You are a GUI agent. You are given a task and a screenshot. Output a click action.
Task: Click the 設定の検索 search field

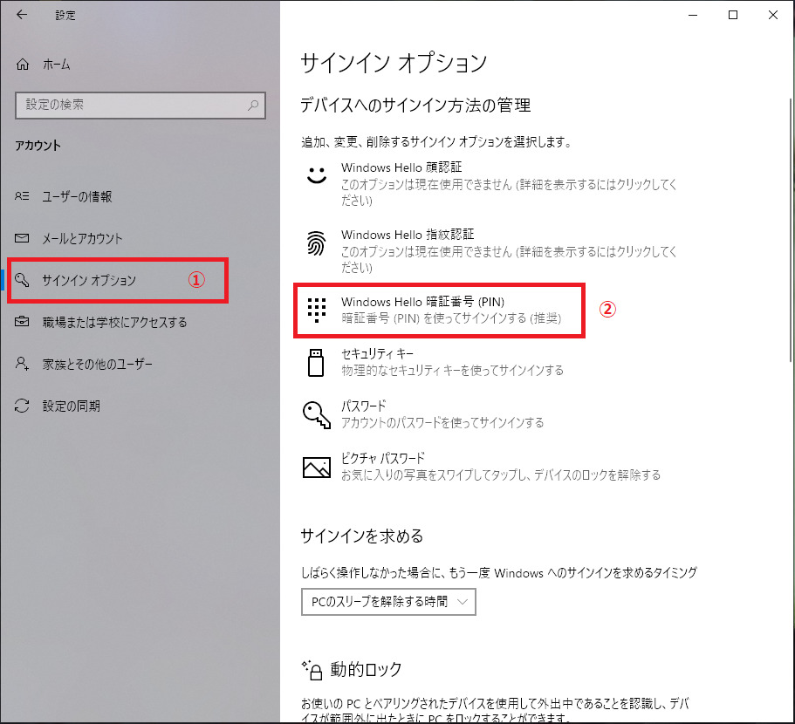pos(140,105)
